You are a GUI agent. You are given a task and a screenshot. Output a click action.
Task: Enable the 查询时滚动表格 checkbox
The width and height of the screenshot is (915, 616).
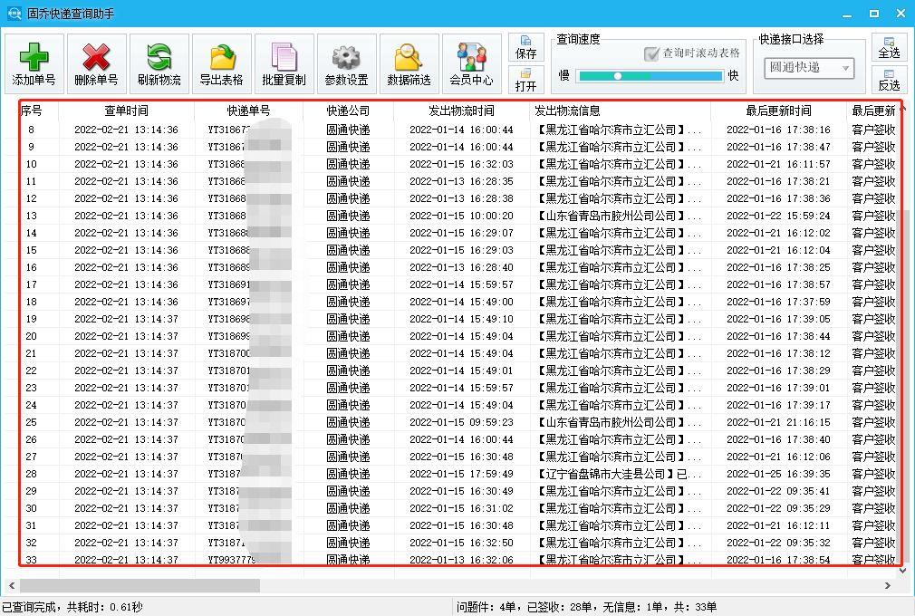(650, 52)
